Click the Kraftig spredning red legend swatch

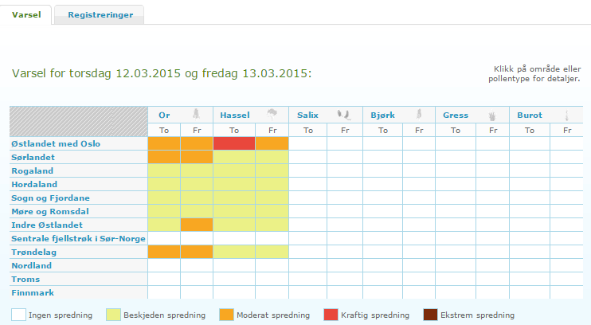coord(331,315)
